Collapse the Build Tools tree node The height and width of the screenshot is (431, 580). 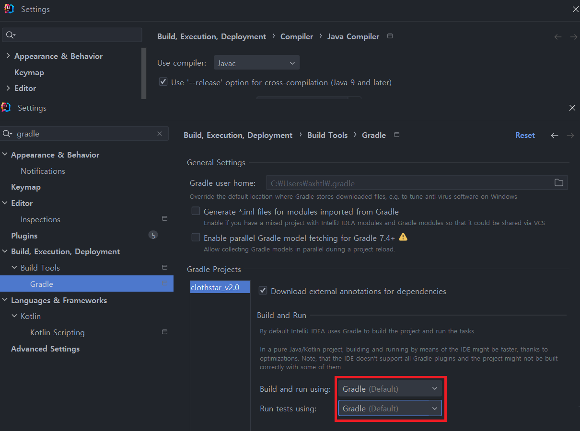pyautogui.click(x=14, y=268)
